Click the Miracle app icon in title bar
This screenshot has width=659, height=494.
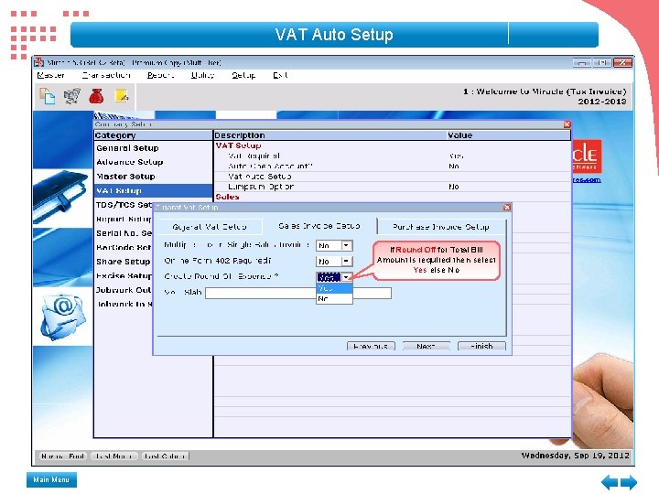pos(39,62)
